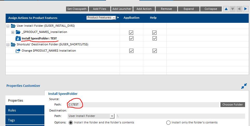
Task: Click the blue right arrow button
Action: 246,9
